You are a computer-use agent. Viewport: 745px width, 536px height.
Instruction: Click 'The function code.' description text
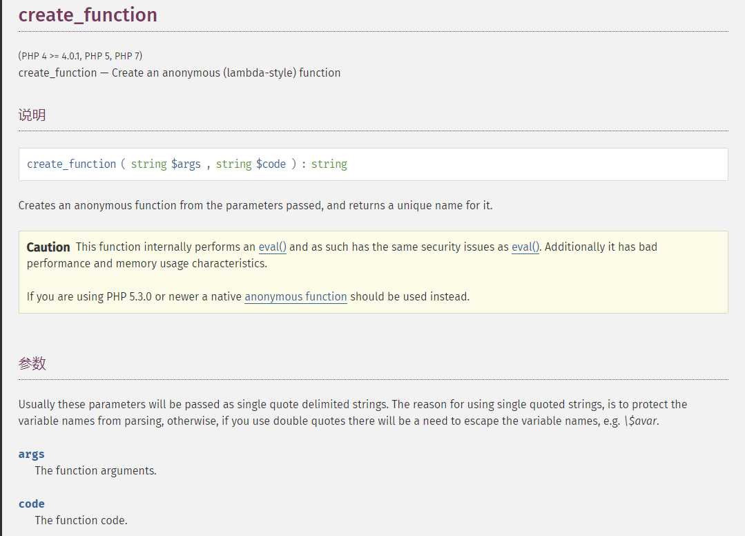pyautogui.click(x=81, y=520)
